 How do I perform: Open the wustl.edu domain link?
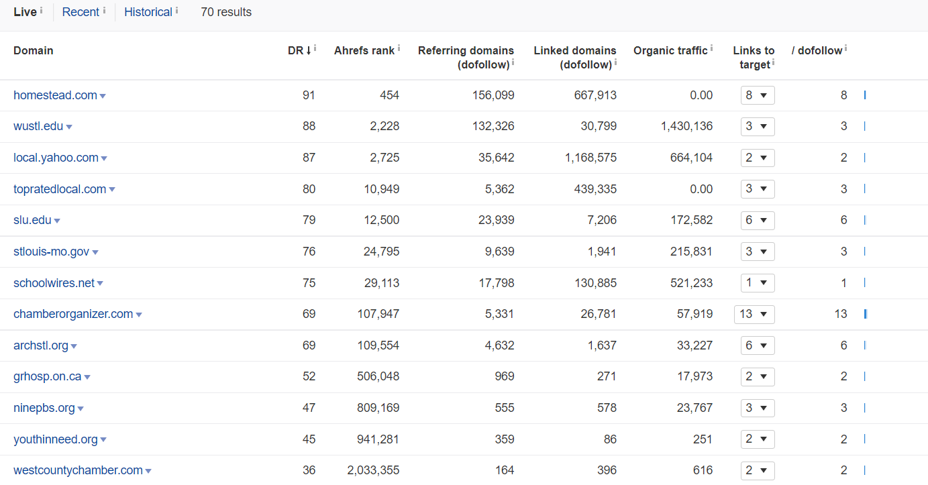point(38,126)
